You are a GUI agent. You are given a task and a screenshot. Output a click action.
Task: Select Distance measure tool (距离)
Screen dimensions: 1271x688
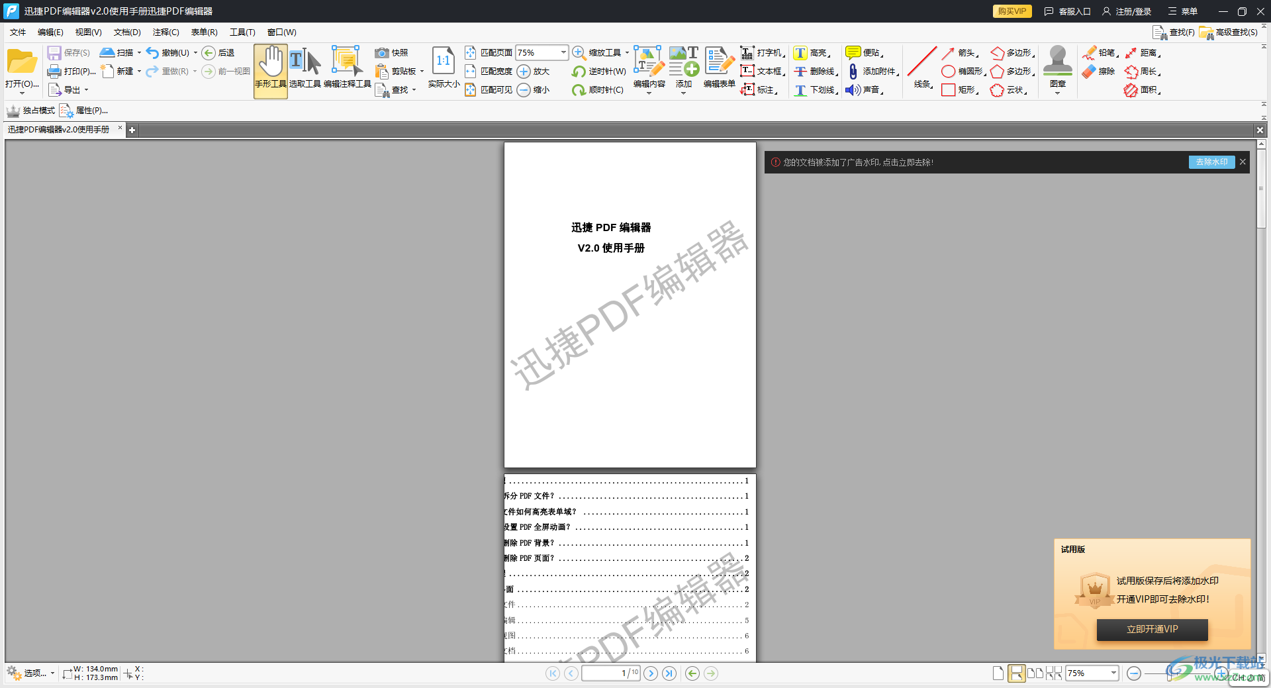tap(1141, 53)
